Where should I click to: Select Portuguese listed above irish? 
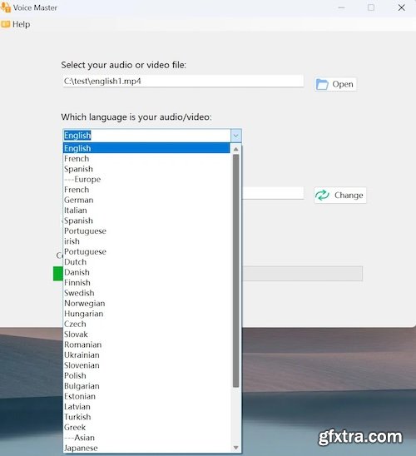pos(146,230)
